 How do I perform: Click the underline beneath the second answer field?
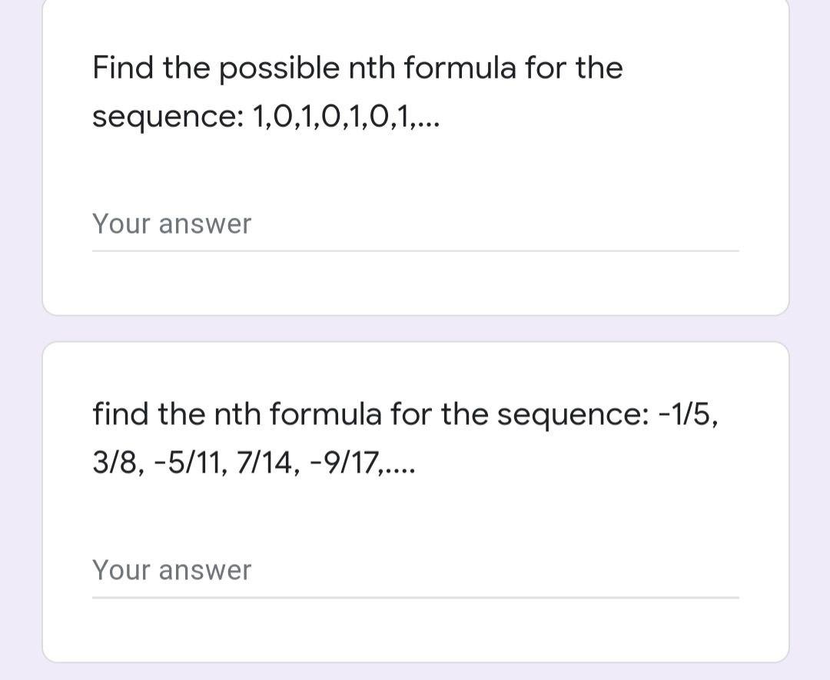[x=415, y=595]
